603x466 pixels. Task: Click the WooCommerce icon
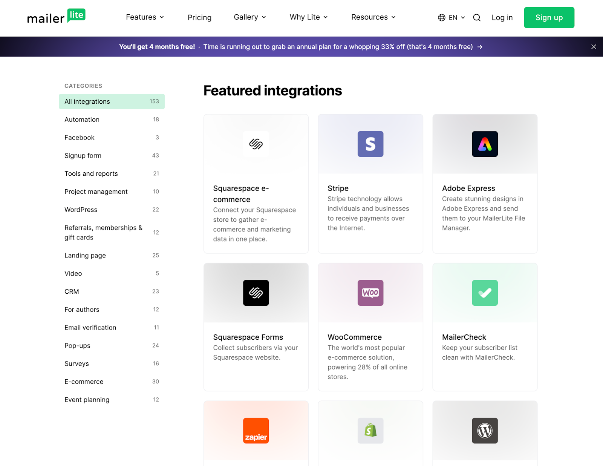point(370,293)
